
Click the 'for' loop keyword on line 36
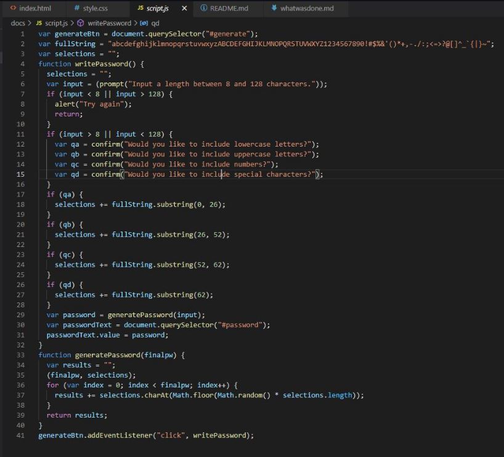(x=53, y=385)
